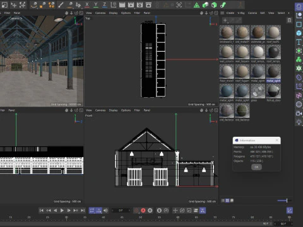Click Top viewport maximize view icon
303x227 pixels.
click(216, 13)
